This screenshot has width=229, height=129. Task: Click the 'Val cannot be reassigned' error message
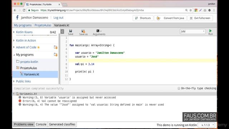(x=50, y=101)
